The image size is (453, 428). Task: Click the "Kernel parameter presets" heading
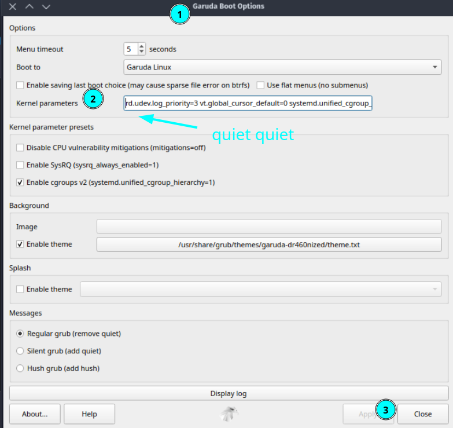51,127
